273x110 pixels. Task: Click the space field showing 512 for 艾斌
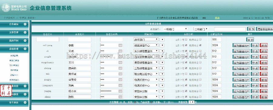click(x=216, y=51)
